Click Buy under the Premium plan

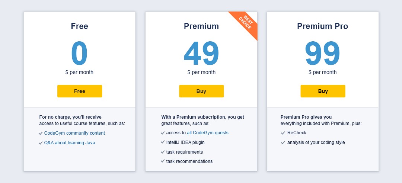point(201,91)
